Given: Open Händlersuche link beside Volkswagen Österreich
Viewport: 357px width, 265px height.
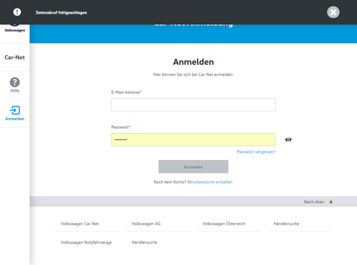Looking at the screenshot, I should [x=286, y=224].
